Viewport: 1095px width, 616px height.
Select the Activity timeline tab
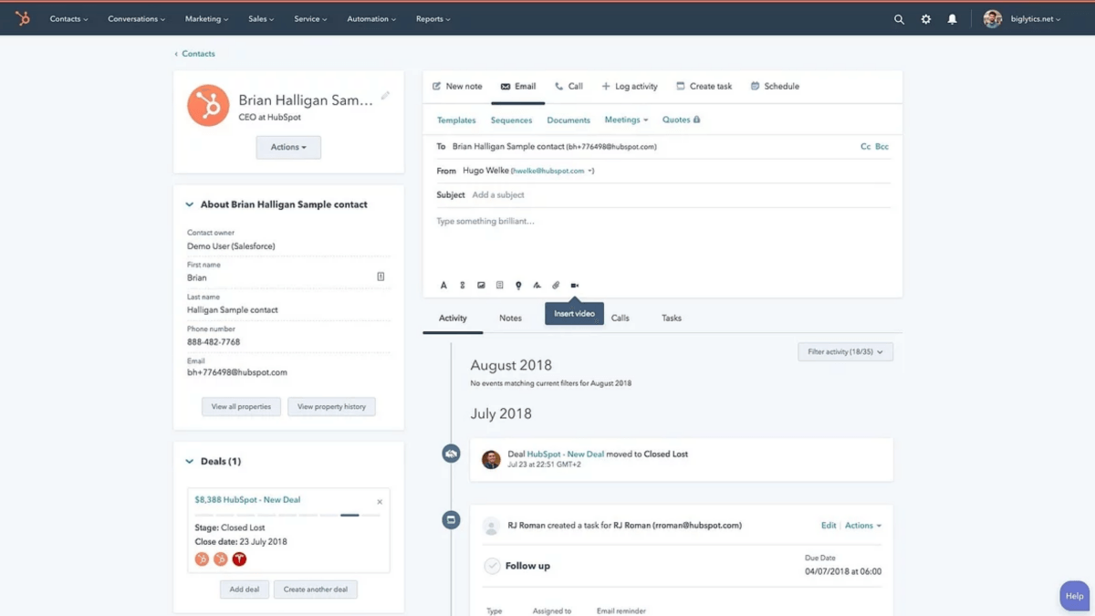pyautogui.click(x=453, y=318)
